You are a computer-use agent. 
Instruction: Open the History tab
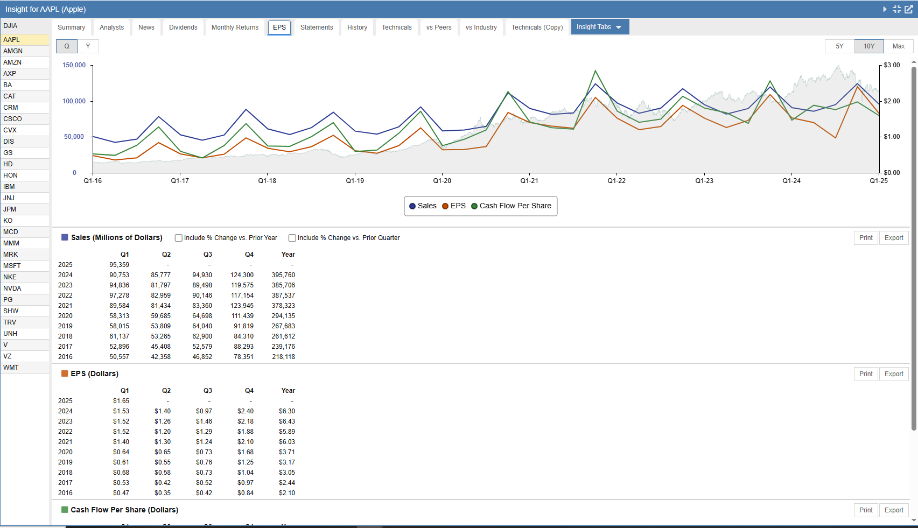(357, 27)
